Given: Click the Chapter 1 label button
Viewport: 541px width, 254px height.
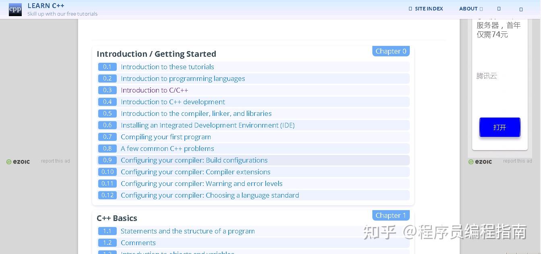Looking at the screenshot, I should tap(390, 215).
